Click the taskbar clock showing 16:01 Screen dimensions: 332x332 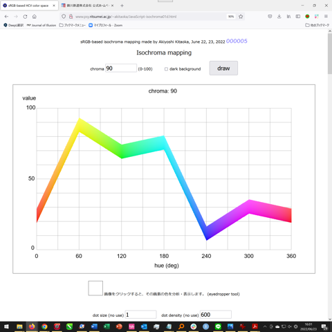[308, 326]
